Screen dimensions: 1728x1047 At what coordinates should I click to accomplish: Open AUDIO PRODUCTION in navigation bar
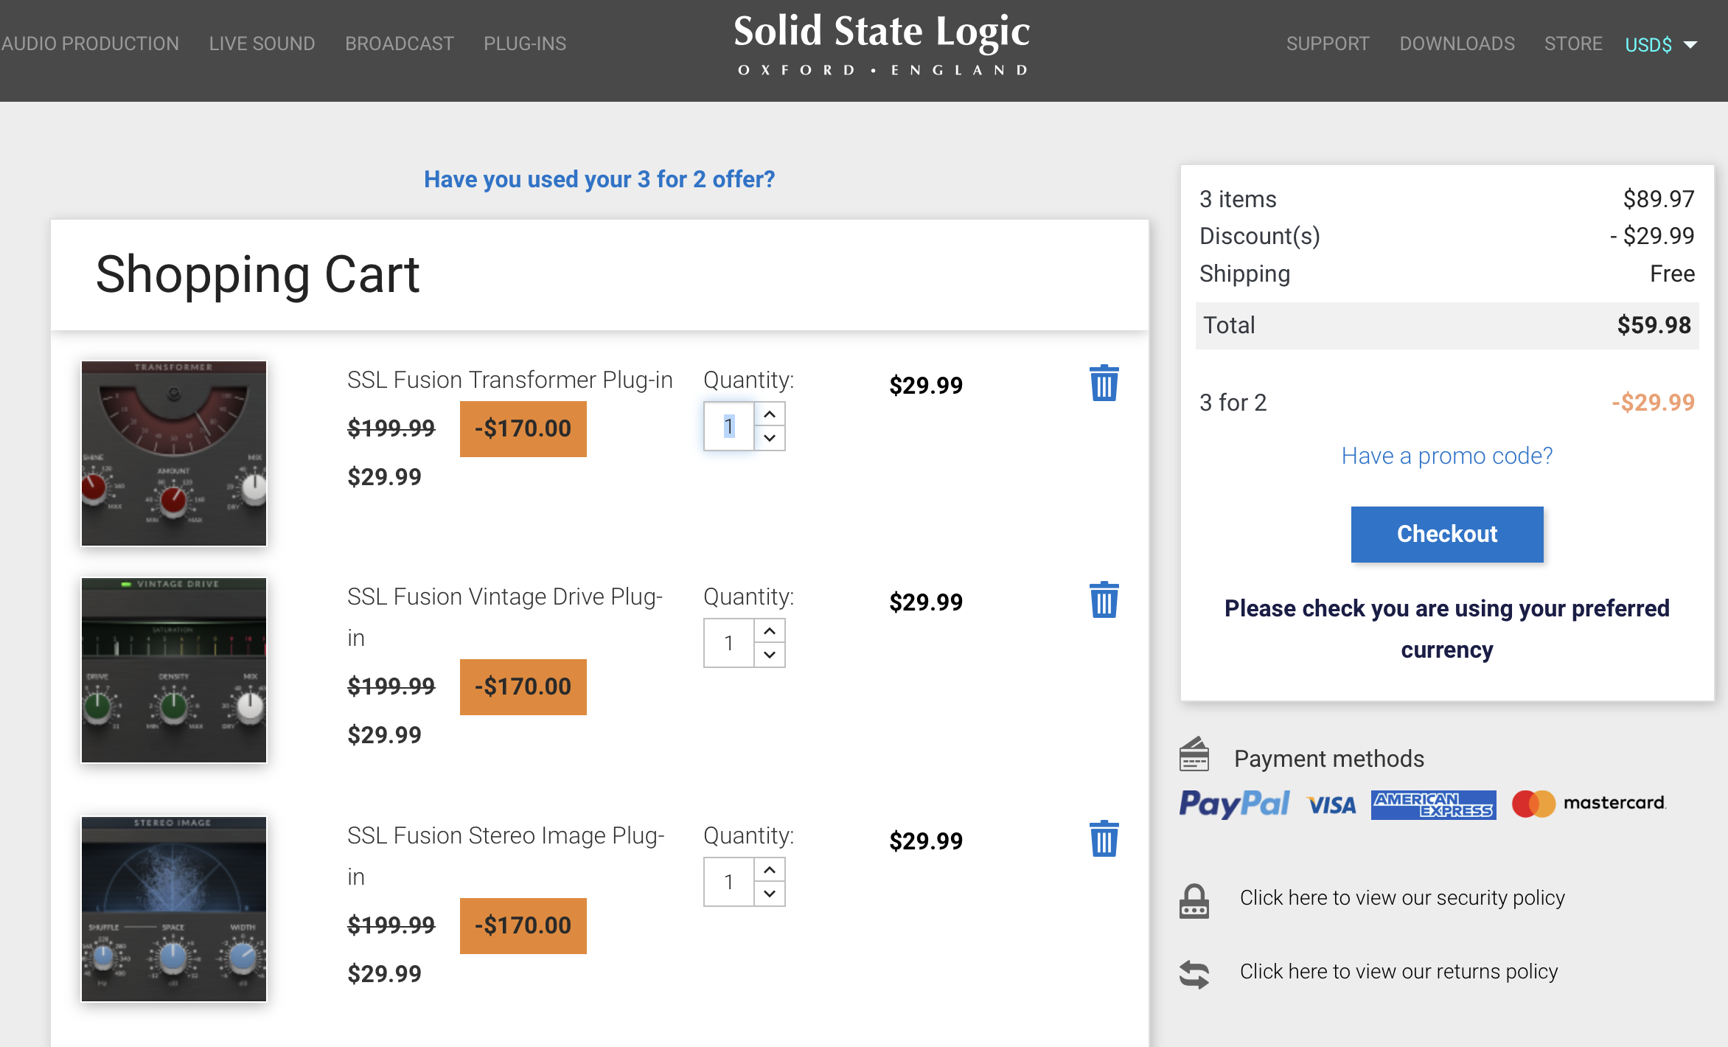point(90,44)
